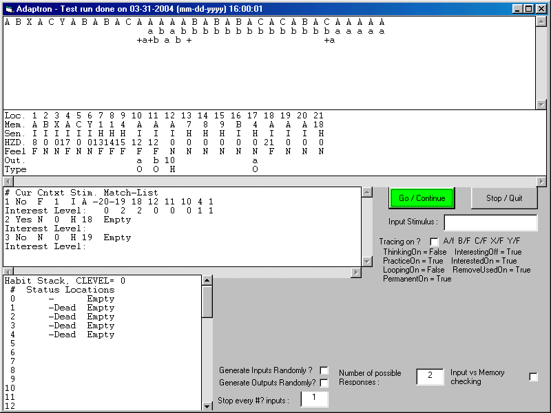Click the down arrow of the top sequence pane scrollbar
Image resolution: width=551 pixels, height=413 pixels.
pos(541,105)
